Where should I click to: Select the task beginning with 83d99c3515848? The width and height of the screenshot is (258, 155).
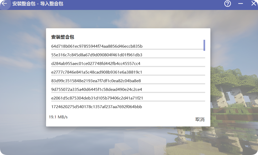click(96, 81)
